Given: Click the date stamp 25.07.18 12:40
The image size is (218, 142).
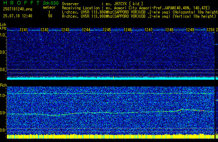Looking at the screenshot, I should point(18,16).
